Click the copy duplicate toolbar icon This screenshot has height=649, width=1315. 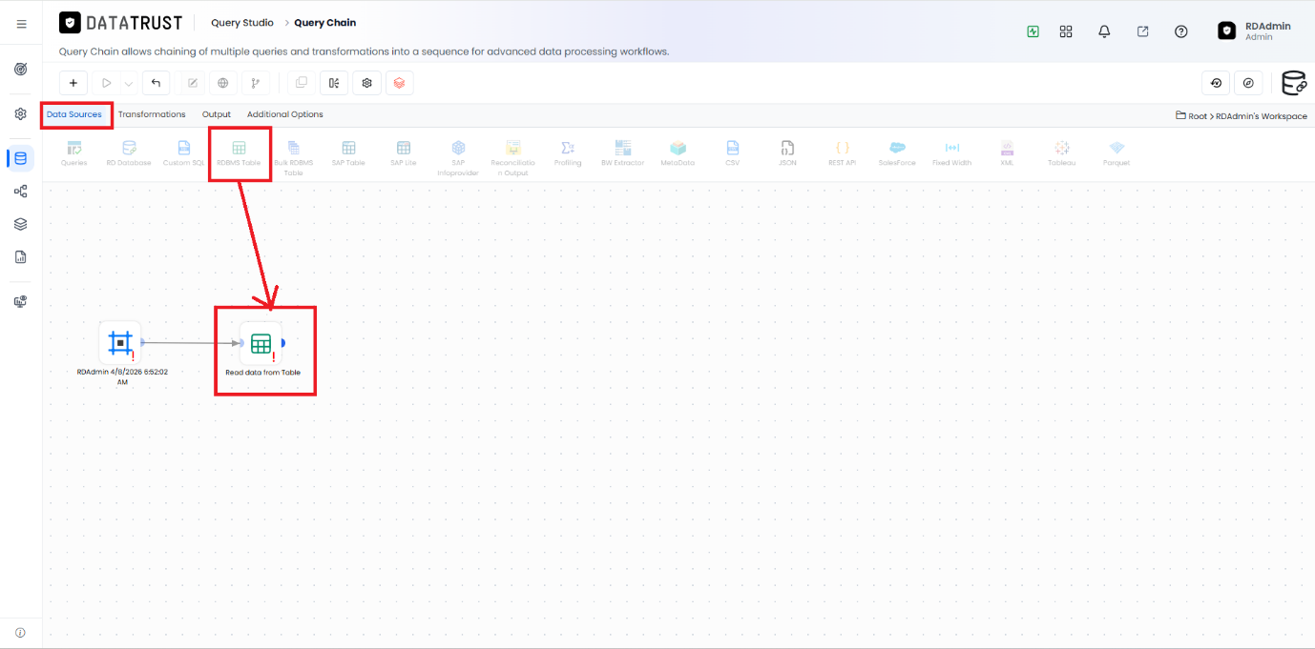coord(302,83)
